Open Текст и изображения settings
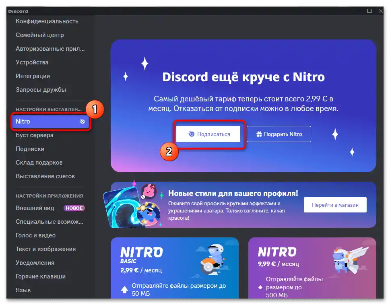The width and height of the screenshot is (390, 305). pyautogui.click(x=45, y=249)
